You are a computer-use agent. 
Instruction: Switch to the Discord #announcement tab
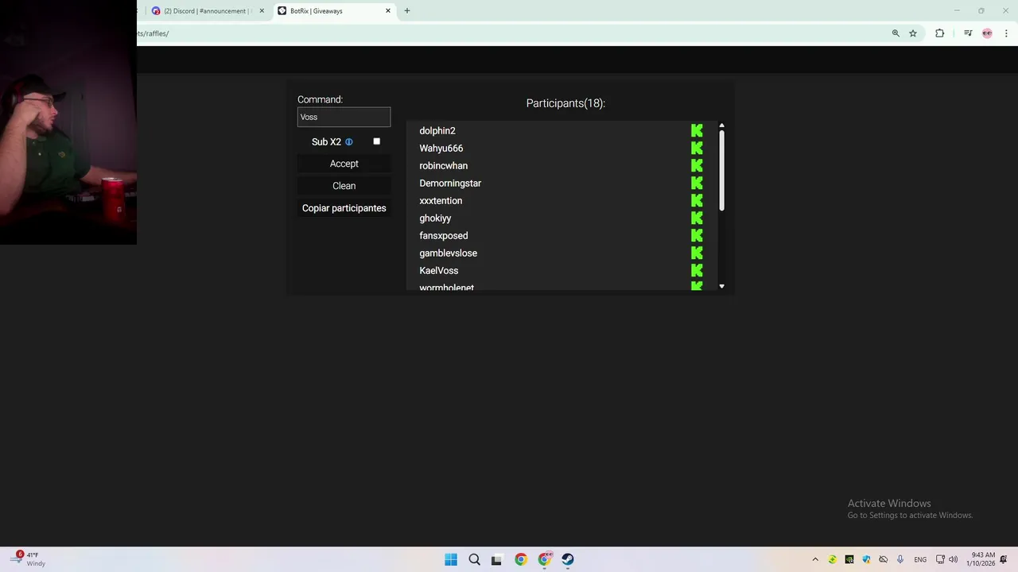click(x=207, y=11)
